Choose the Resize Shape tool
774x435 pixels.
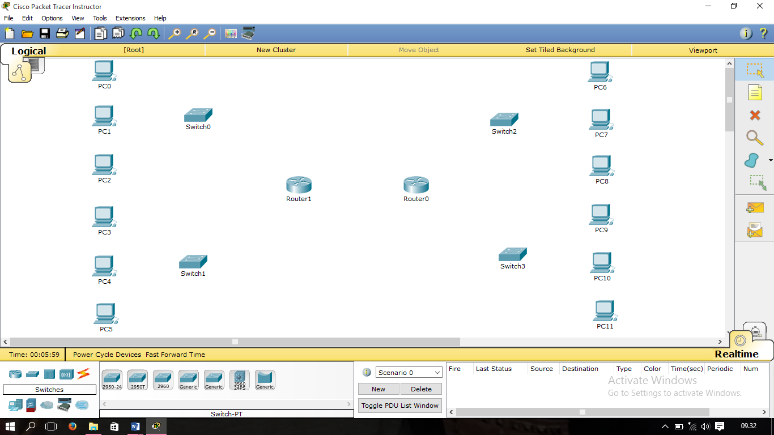(754, 183)
